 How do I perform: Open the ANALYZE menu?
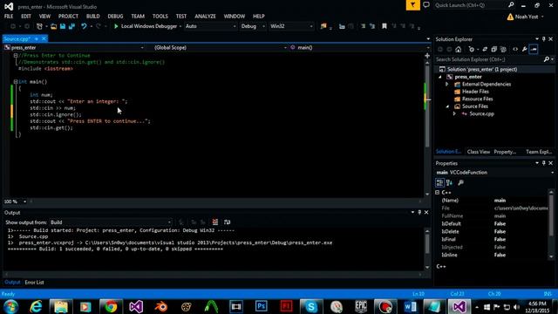[x=205, y=17]
